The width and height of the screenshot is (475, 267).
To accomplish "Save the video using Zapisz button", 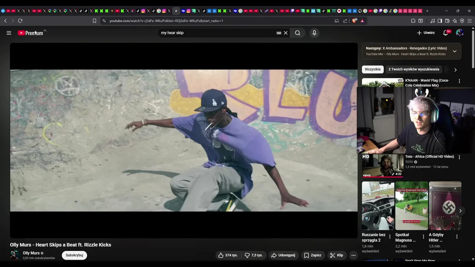I will 312,255.
